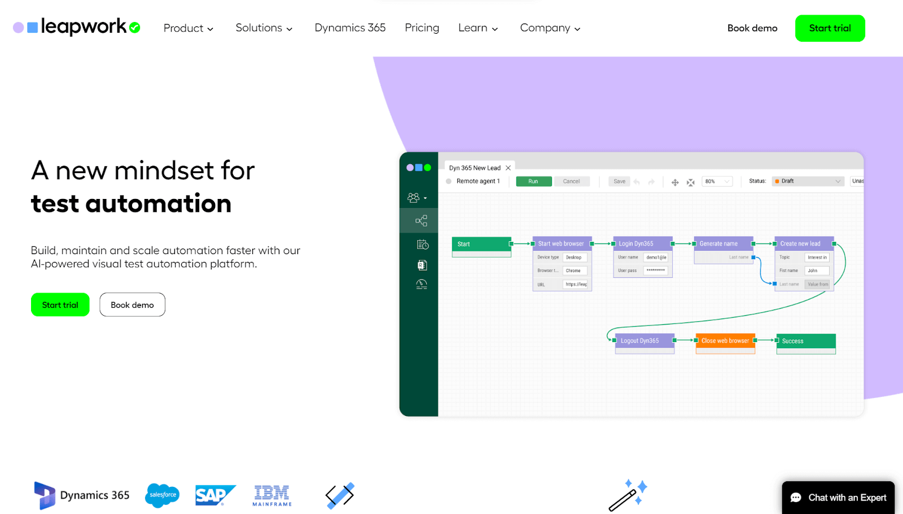Click the green Run button
Image resolution: width=903 pixels, height=514 pixels.
533,181
